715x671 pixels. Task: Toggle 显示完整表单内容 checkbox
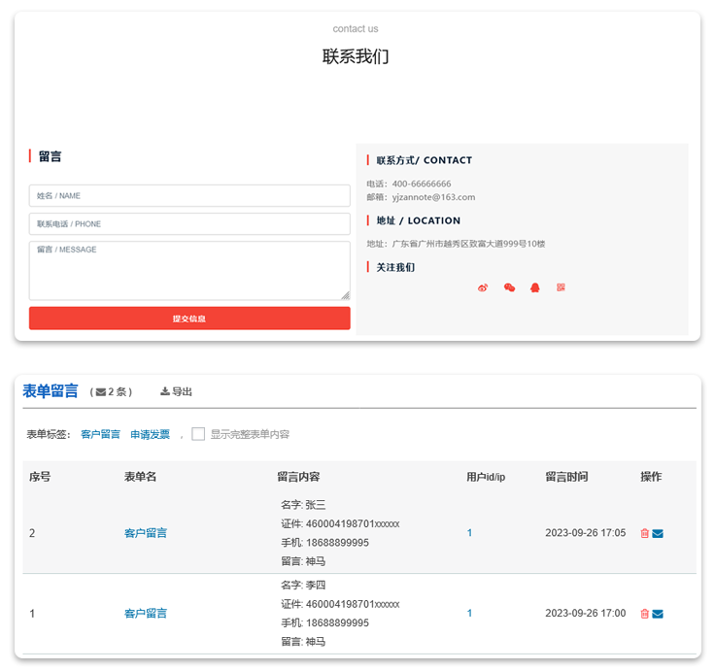coord(198,434)
